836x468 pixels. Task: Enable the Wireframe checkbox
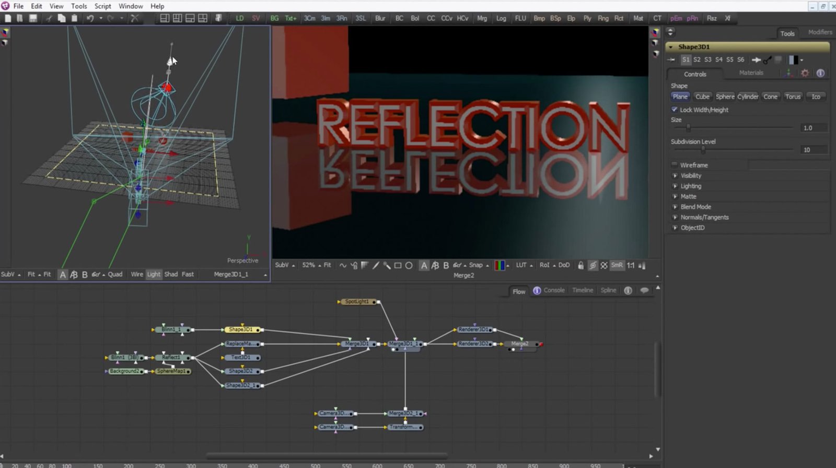[x=675, y=165]
